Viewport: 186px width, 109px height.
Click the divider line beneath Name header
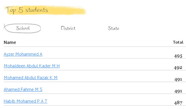pyautogui.click(x=95, y=47)
